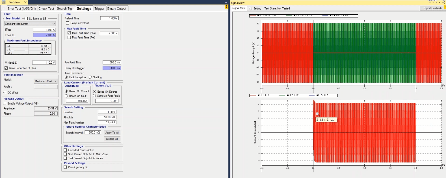The height and width of the screenshot is (178, 446).
Task: Click the gear icon next to Setting
Action: click(x=250, y=8)
